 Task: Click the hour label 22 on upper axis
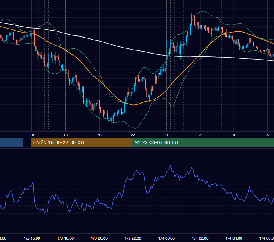(x=133, y=135)
